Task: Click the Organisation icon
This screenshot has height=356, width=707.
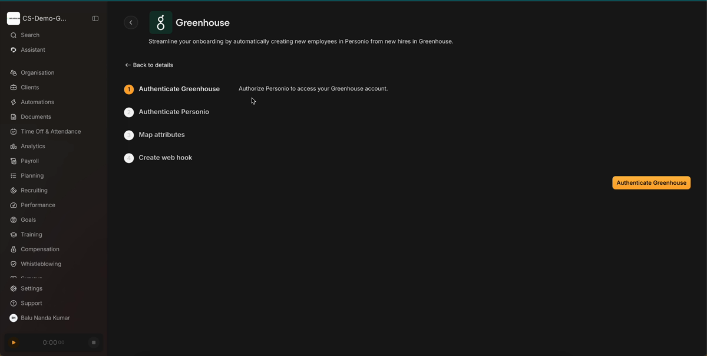Action: (x=14, y=73)
